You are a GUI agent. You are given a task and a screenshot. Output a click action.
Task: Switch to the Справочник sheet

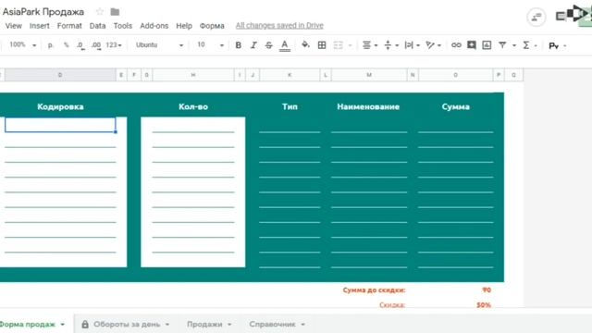click(272, 324)
